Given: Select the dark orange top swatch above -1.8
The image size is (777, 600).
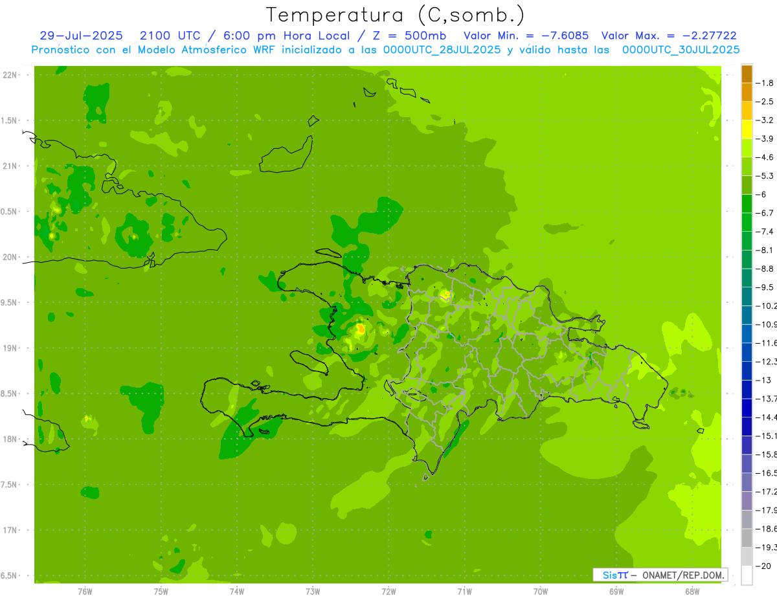Looking at the screenshot, I should 747,74.
